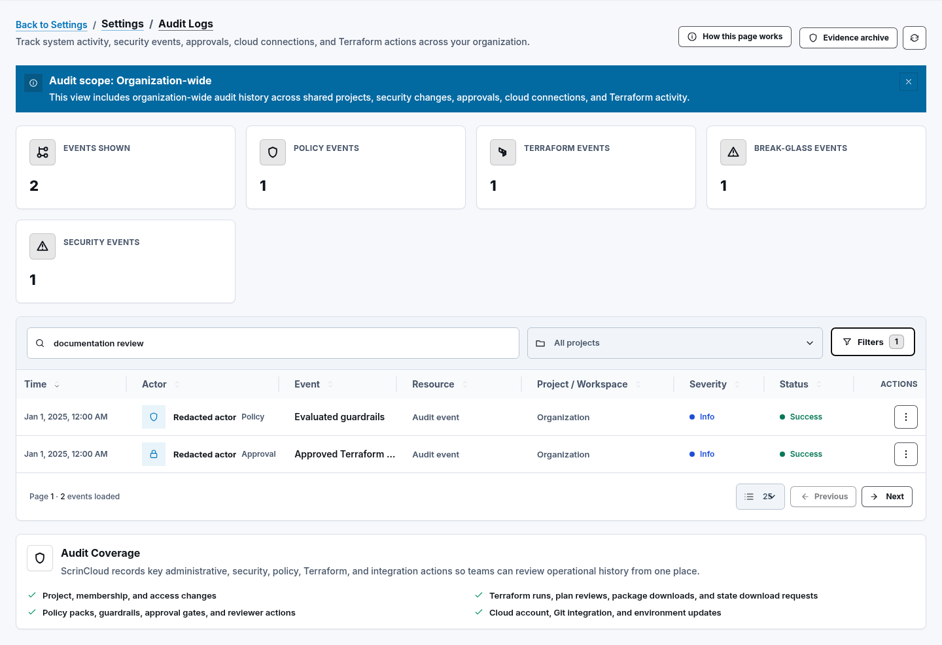Click the refresh icon button at top right
The image size is (942, 645).
(x=914, y=38)
